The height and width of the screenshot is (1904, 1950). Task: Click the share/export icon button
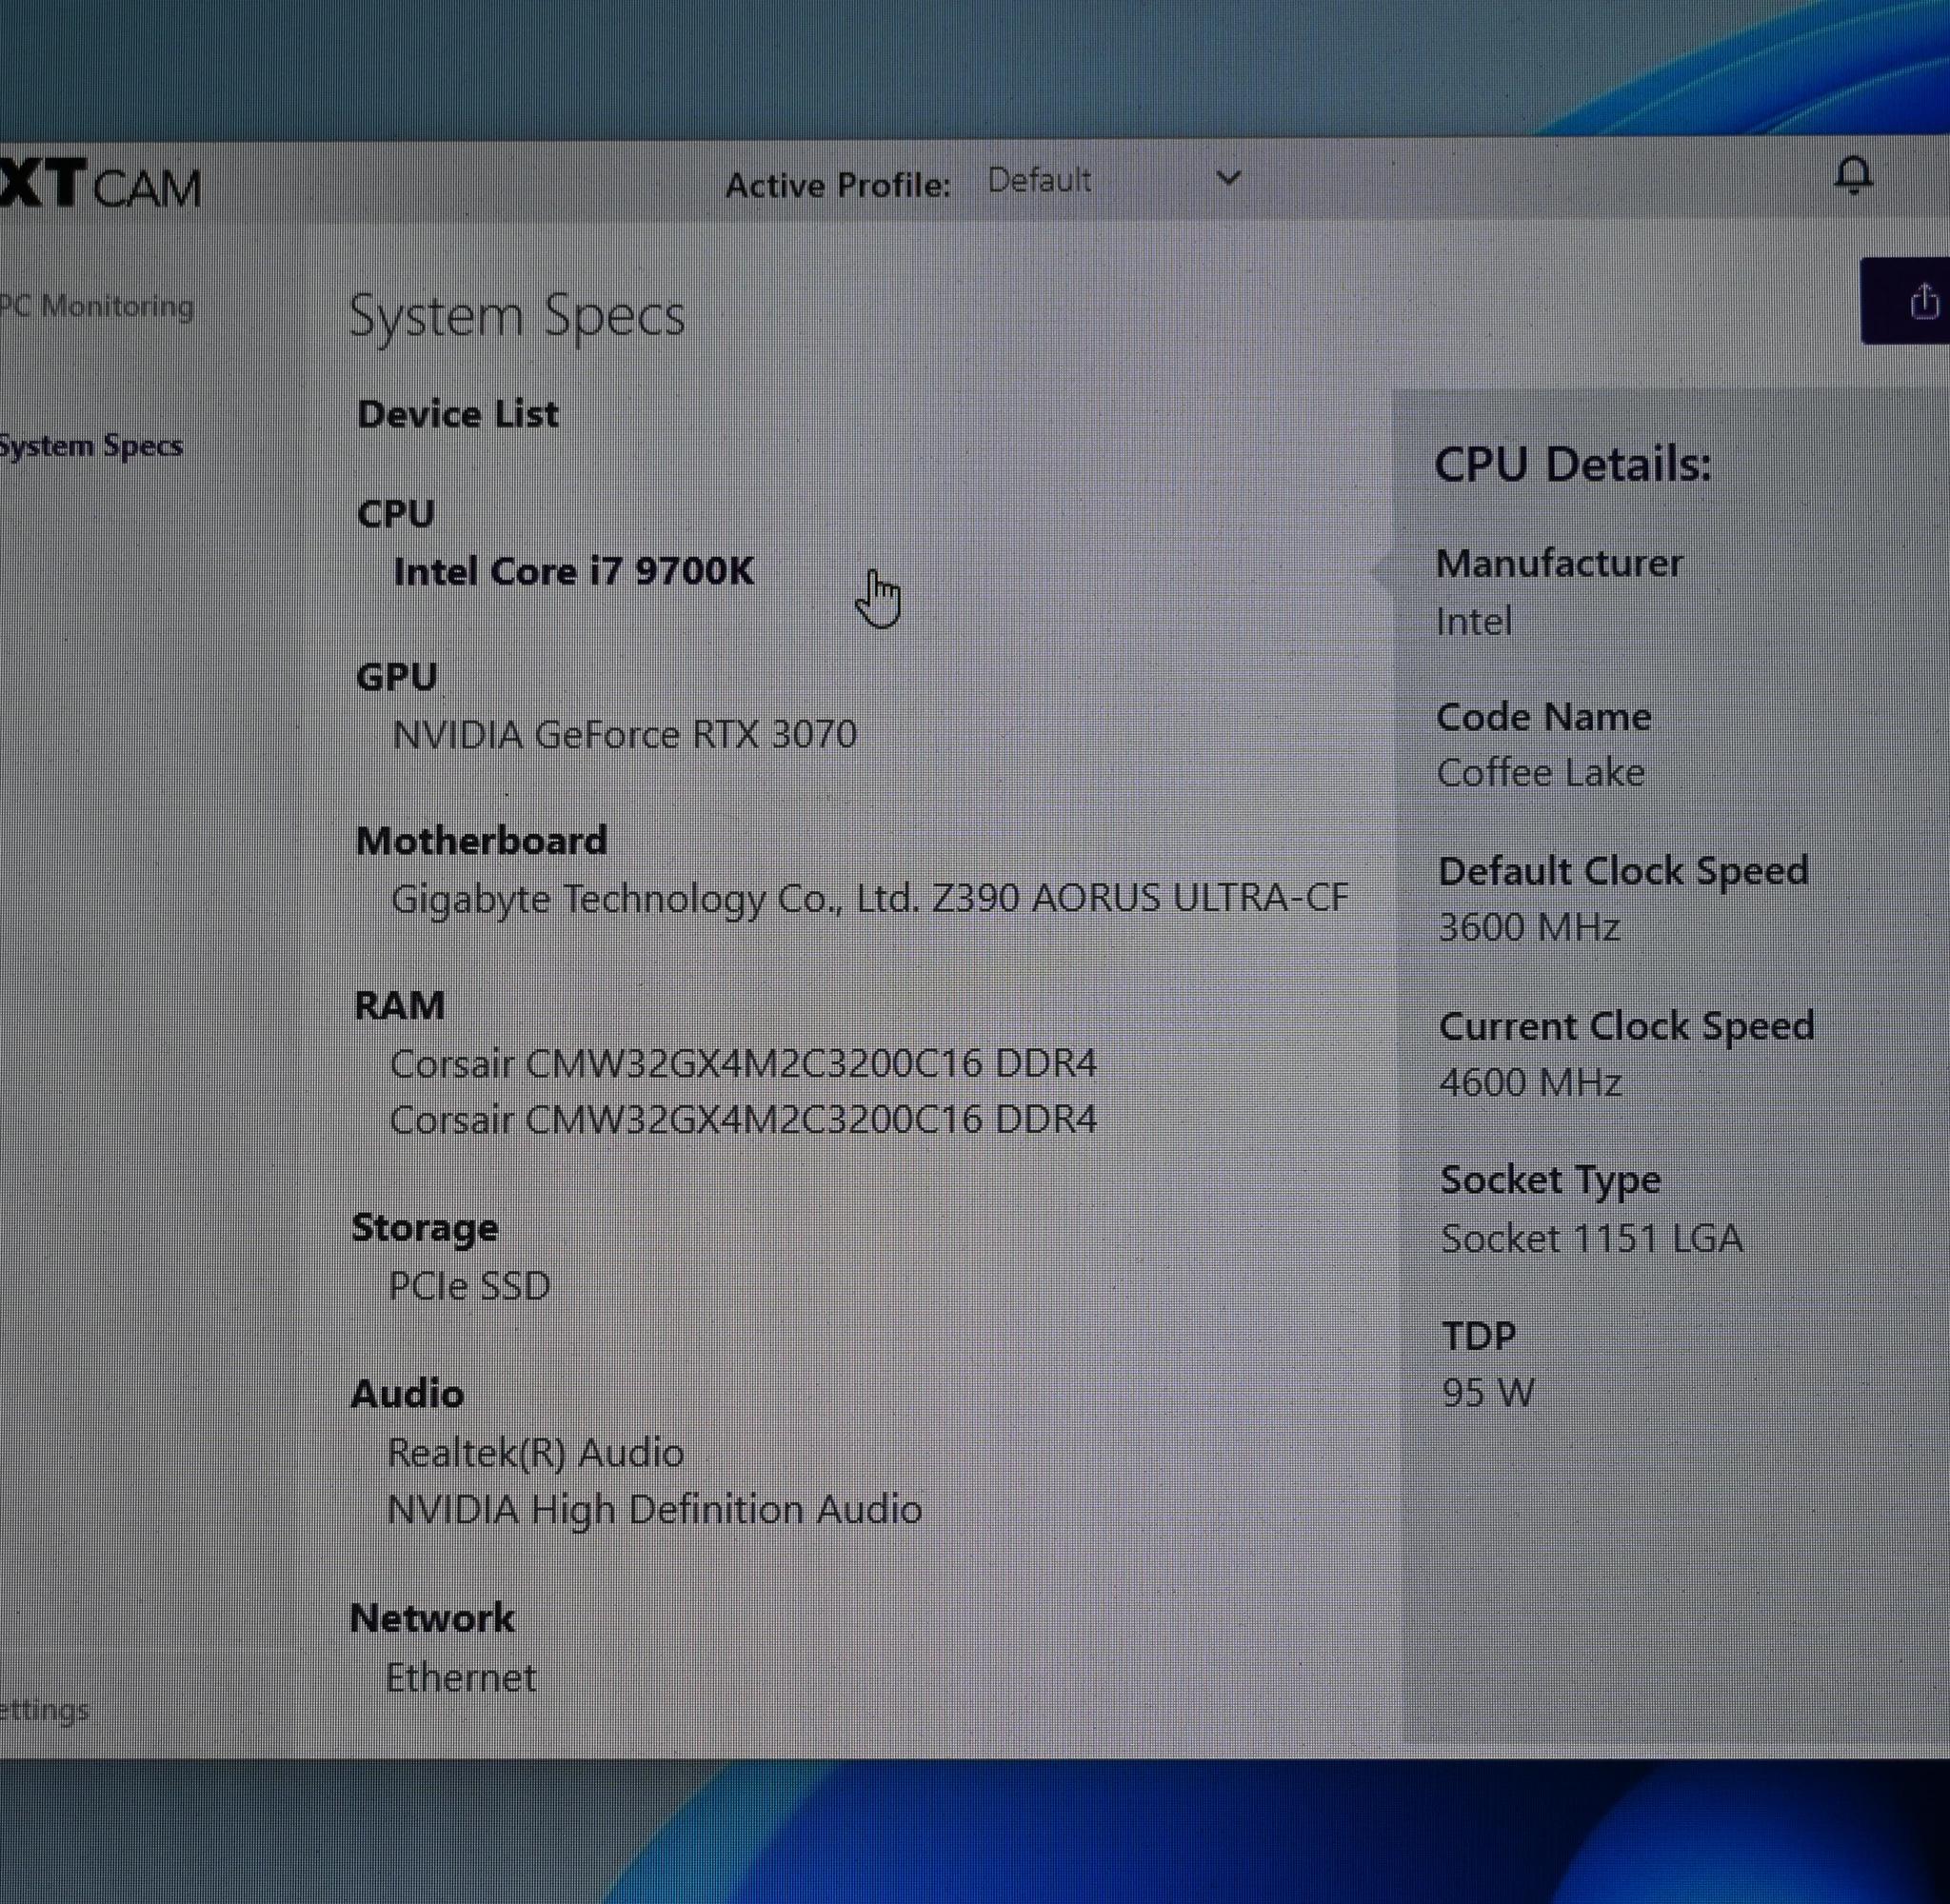(x=1907, y=301)
